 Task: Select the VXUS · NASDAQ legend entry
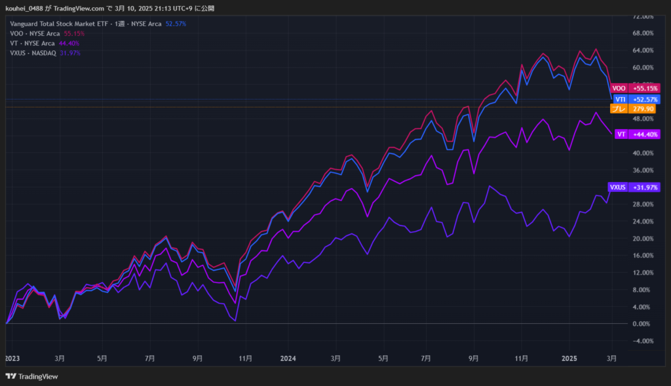pos(33,53)
